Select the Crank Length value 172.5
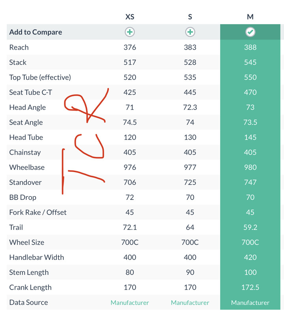 click(250, 288)
